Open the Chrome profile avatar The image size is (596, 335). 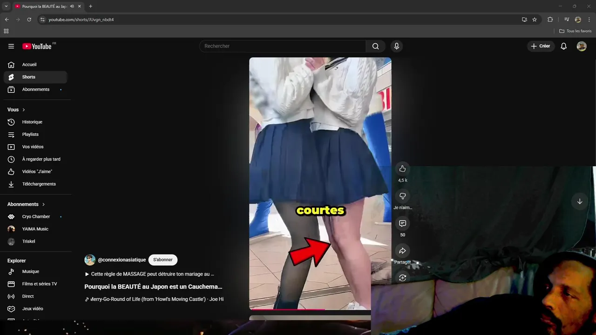click(x=578, y=20)
